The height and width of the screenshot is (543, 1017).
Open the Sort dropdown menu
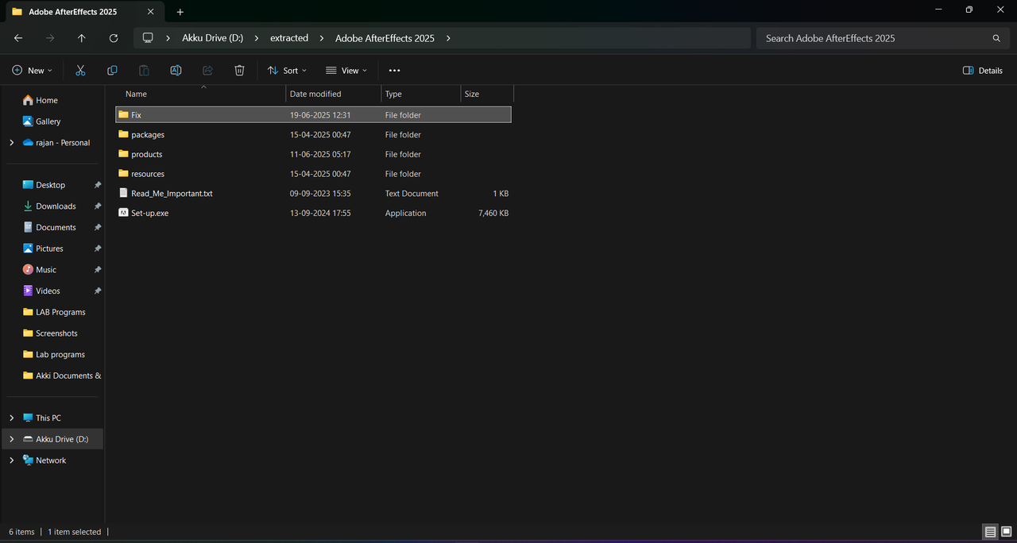(x=288, y=71)
